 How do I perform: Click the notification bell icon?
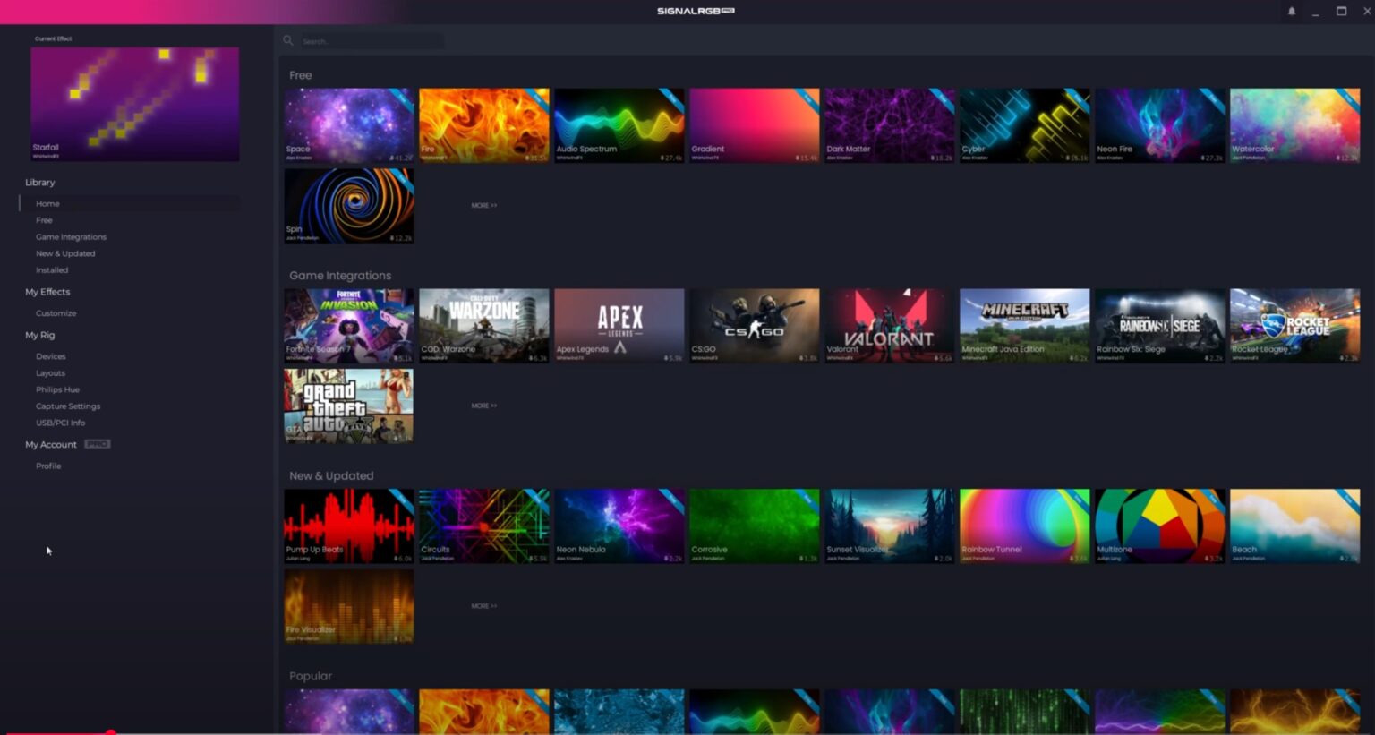[1290, 11]
